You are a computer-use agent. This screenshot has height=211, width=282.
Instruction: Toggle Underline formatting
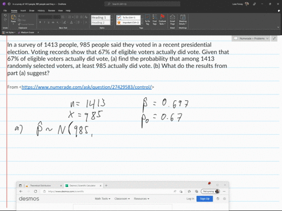coord(49,22)
